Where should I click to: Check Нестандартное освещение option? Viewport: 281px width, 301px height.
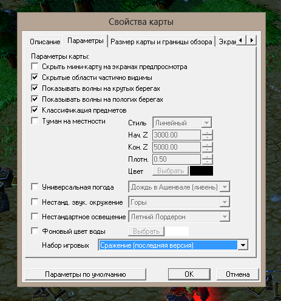[35, 216]
